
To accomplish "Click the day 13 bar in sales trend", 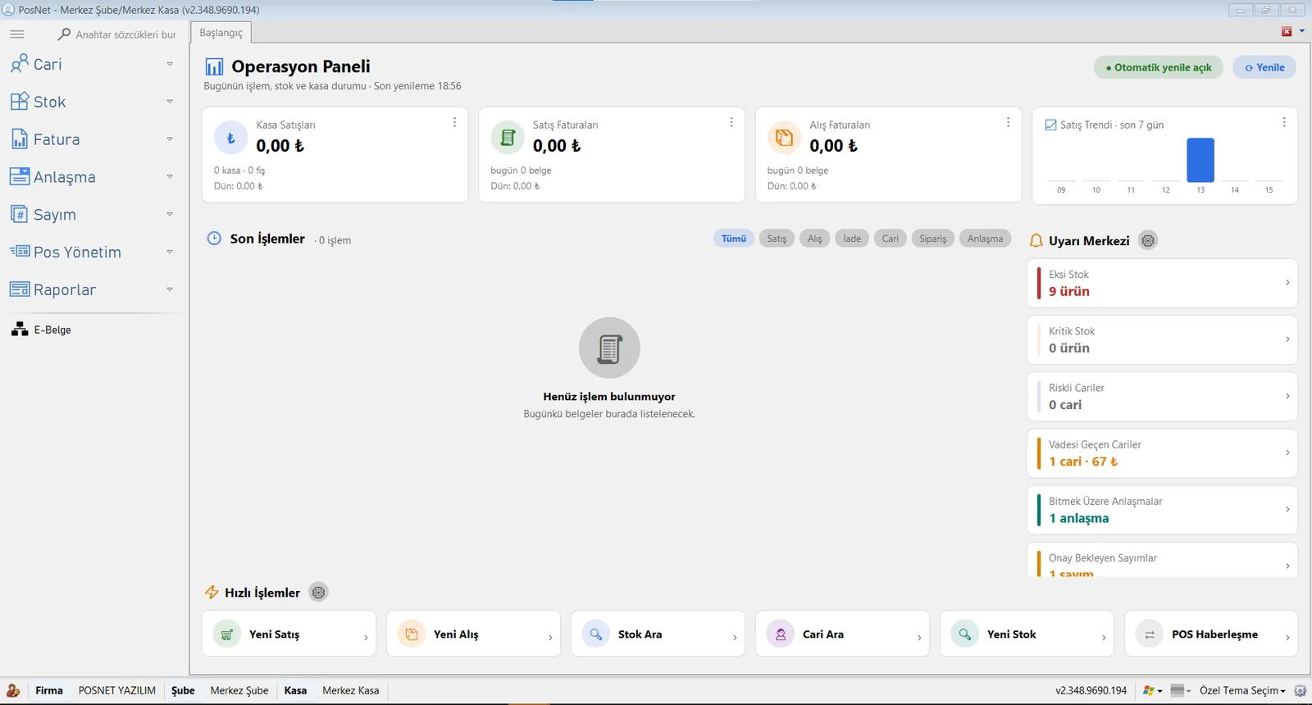I will (1200, 160).
